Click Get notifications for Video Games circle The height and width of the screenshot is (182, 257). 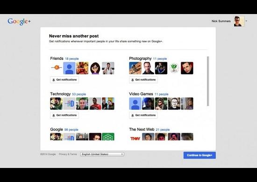(x=143, y=115)
